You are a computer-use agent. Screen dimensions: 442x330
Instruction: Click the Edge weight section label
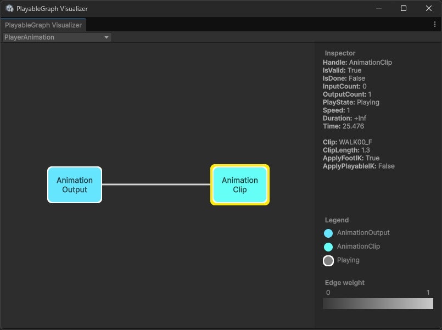pos(345,282)
